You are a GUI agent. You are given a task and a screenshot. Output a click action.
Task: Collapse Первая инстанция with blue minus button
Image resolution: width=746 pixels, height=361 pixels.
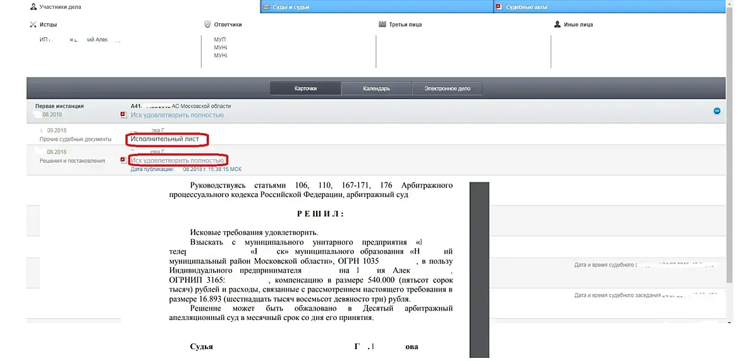click(x=717, y=111)
